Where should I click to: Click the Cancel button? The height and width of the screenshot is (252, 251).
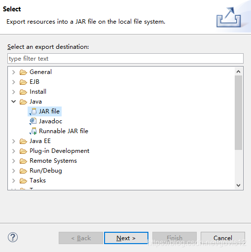coord(223,238)
